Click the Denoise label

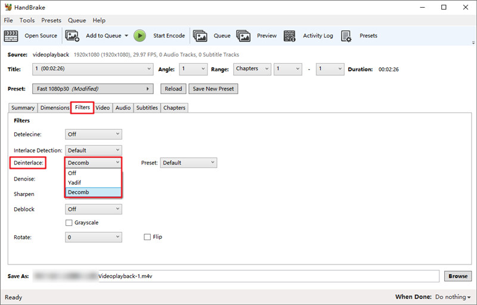tap(24, 179)
